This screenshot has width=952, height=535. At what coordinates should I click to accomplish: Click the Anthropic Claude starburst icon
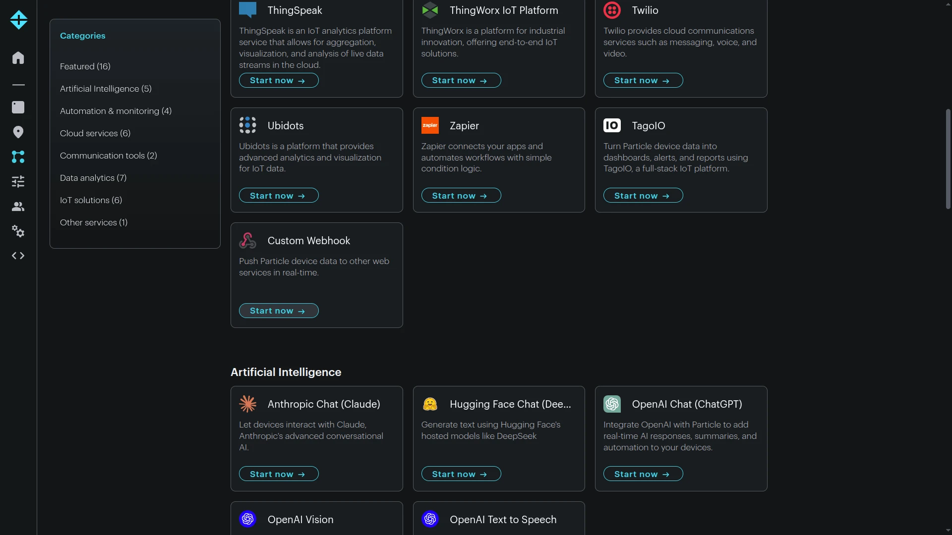[x=247, y=404]
